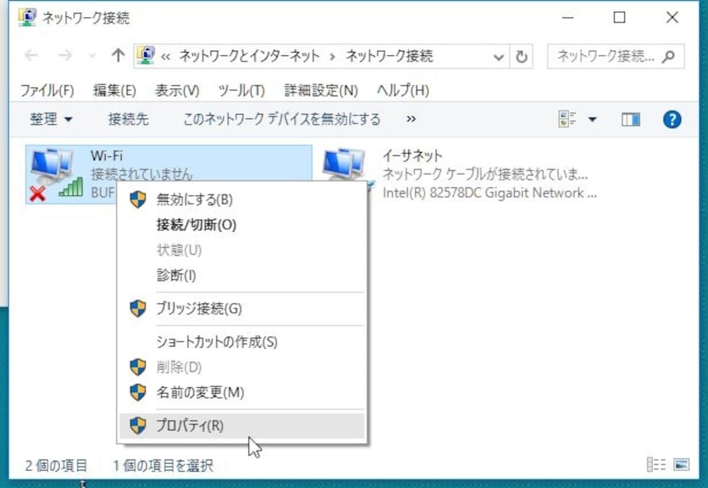
Task: Expand the breadcrumb « overflow chevron
Action: coord(166,57)
